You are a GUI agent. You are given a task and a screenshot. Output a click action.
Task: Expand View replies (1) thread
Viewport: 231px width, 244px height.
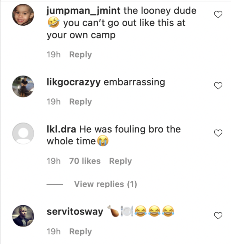(x=105, y=184)
